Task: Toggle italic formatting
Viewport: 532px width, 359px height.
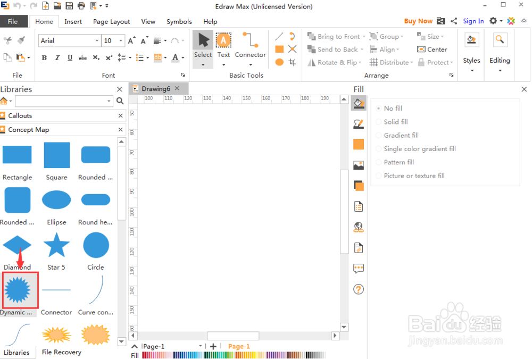Action: click(57, 57)
